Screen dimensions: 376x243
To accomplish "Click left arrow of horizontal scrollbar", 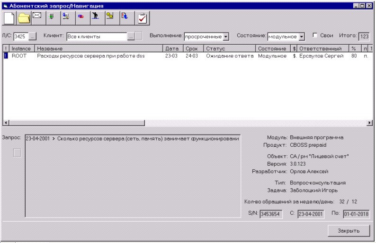I will 6,123.
